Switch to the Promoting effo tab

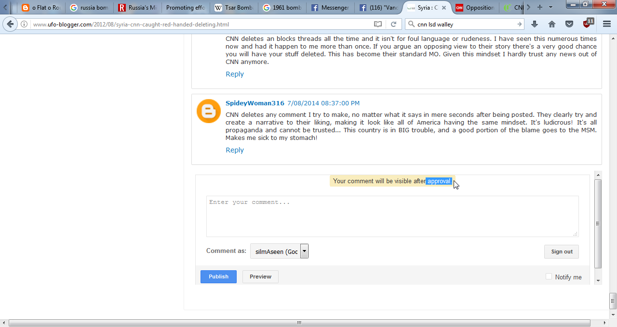point(185,8)
